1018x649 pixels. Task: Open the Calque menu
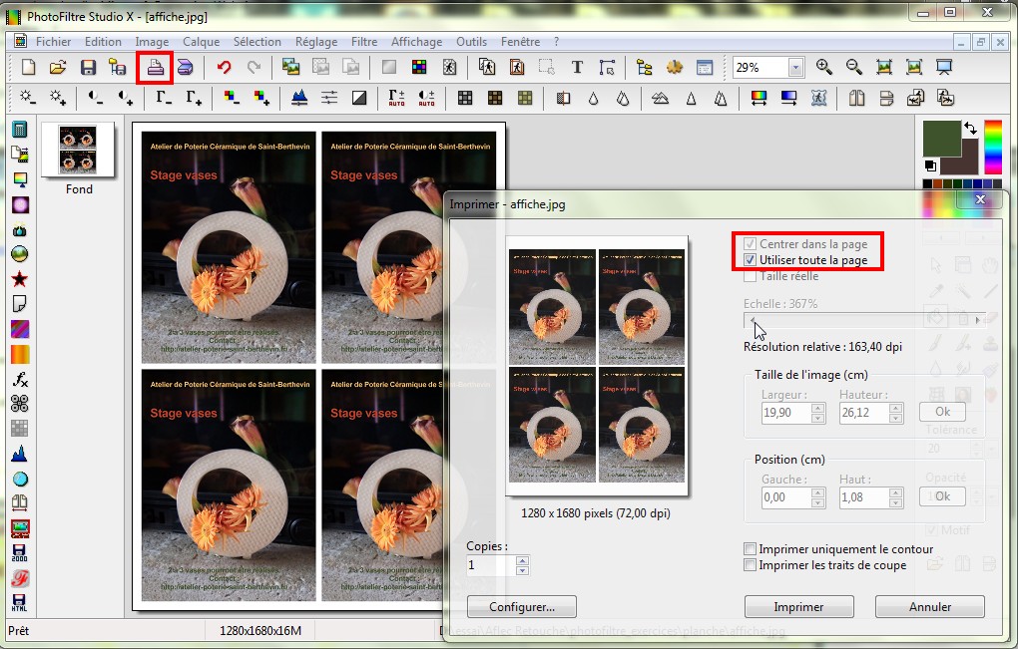[x=201, y=42]
